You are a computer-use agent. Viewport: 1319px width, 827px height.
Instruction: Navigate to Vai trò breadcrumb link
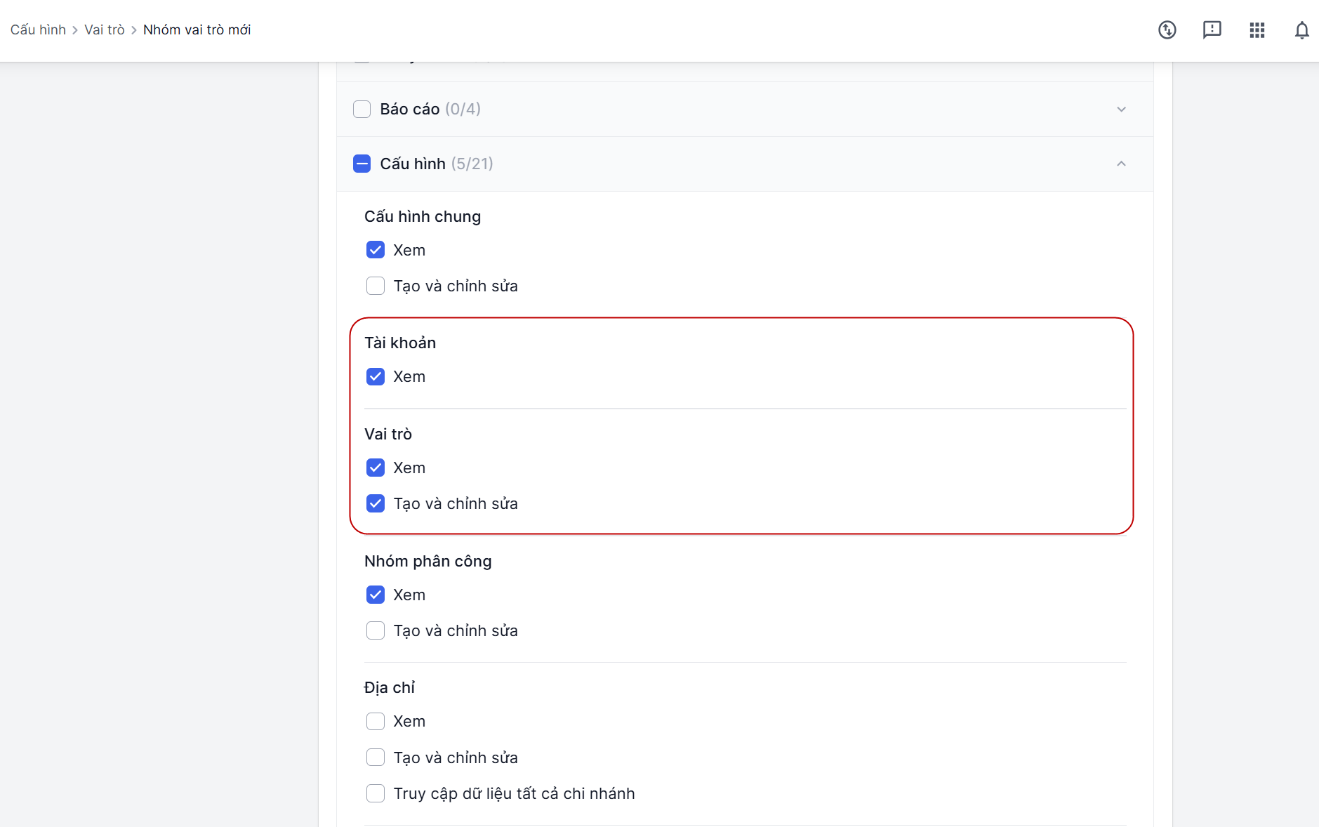click(104, 29)
